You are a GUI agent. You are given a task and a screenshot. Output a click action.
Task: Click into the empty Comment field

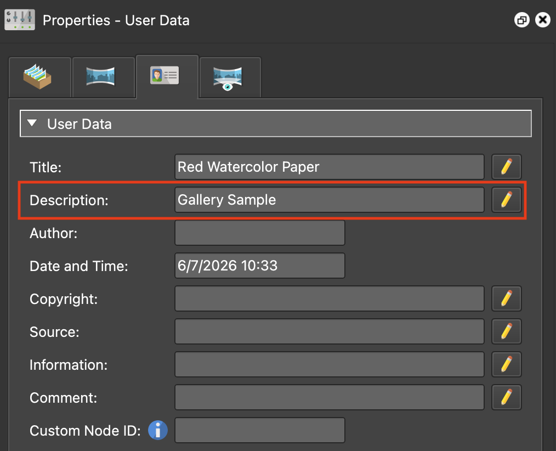click(330, 397)
